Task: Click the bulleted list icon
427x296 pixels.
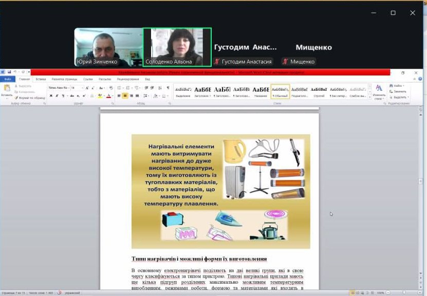Action: 120,88
